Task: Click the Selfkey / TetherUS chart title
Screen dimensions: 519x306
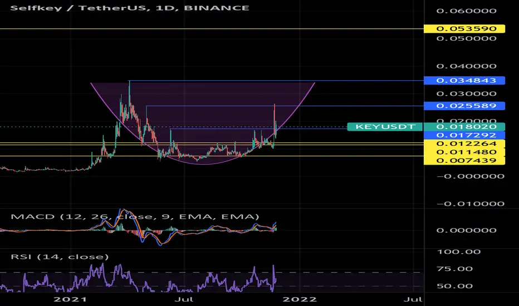Action: (x=130, y=8)
